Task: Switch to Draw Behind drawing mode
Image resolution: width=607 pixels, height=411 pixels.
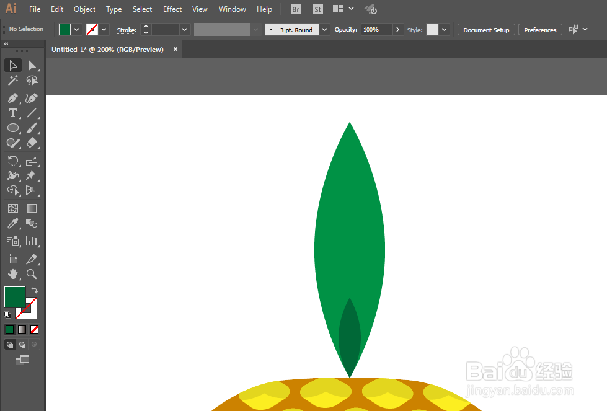Action: (22, 344)
